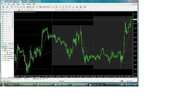Open the Terminal window toolbar icon
The height and width of the screenshot is (108, 173).
pyautogui.click(x=21, y=7)
